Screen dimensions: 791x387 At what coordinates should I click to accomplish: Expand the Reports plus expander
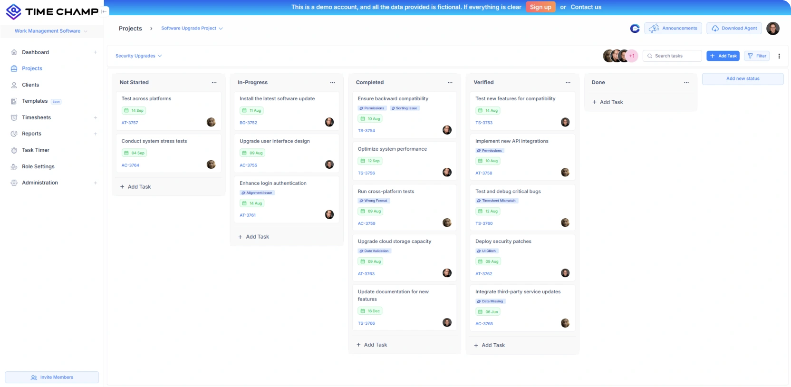coord(96,134)
